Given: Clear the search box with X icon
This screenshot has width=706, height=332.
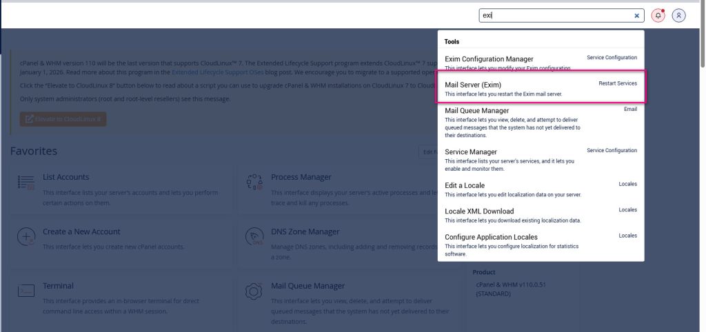Looking at the screenshot, I should pyautogui.click(x=636, y=15).
